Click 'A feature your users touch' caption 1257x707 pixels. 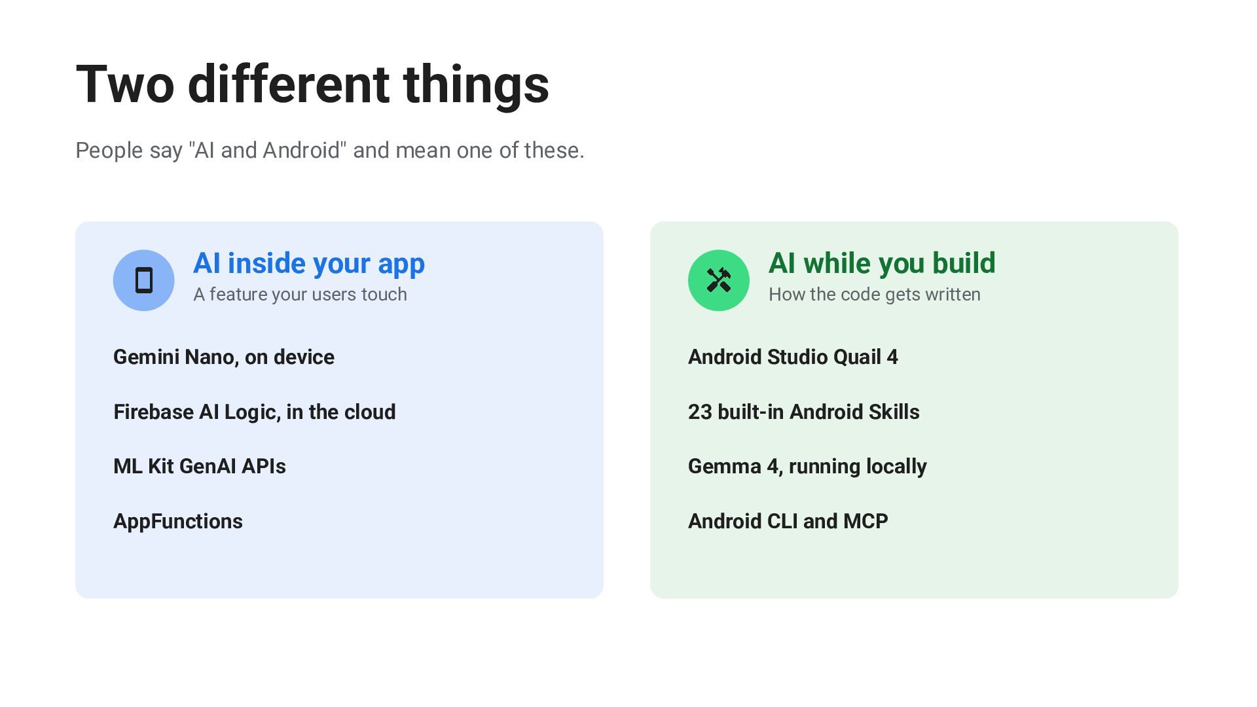coord(300,295)
